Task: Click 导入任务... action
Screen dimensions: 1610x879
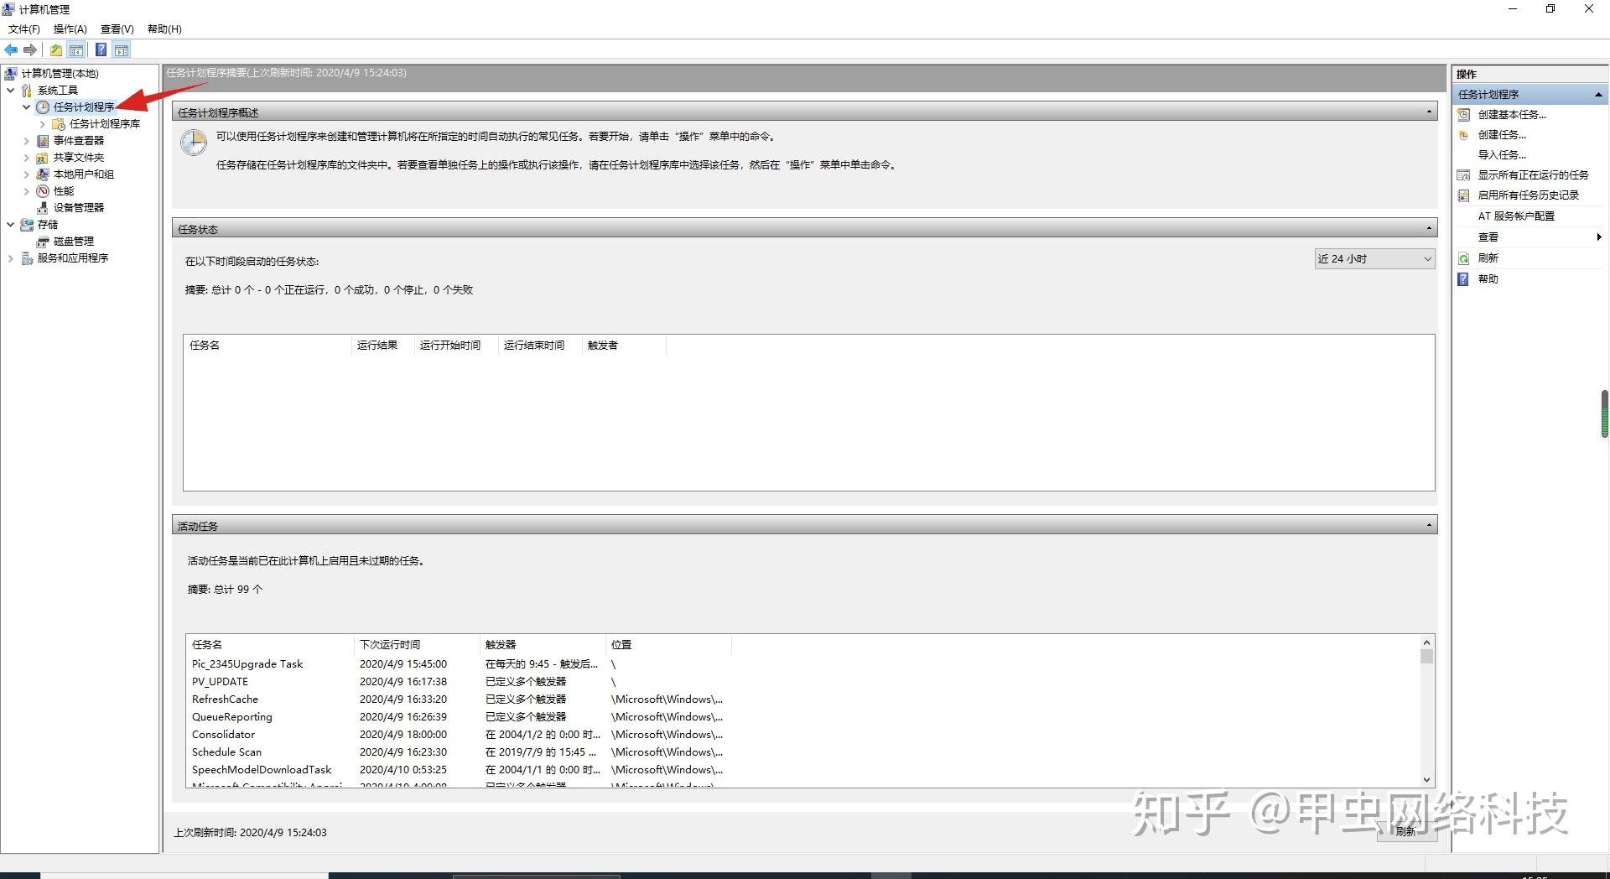Action: pyautogui.click(x=1502, y=155)
